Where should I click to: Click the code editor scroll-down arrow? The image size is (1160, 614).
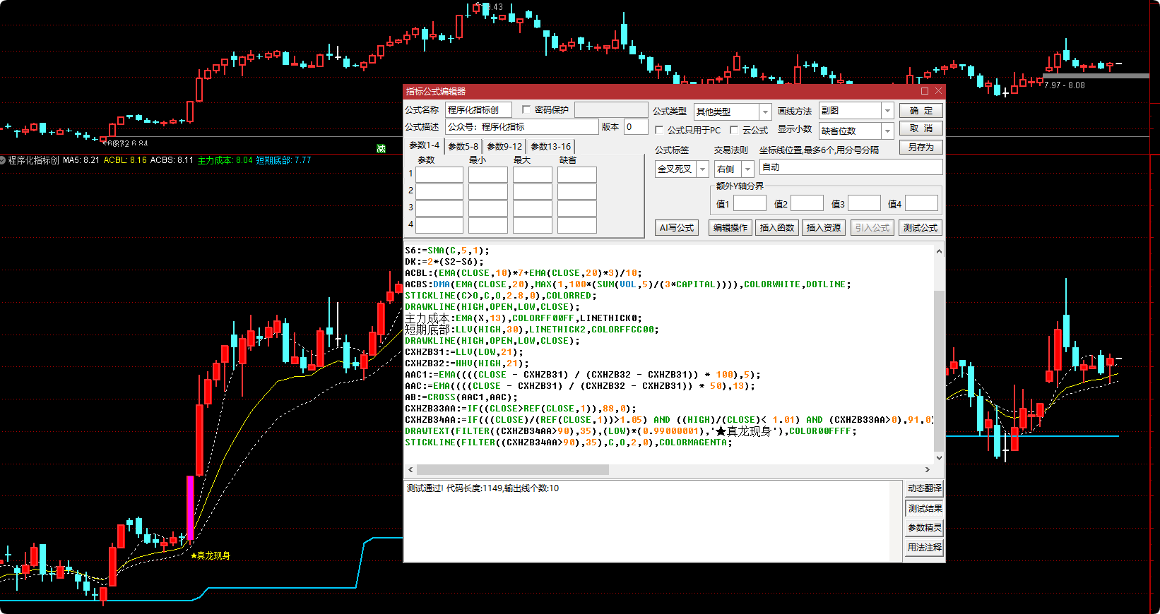(939, 457)
